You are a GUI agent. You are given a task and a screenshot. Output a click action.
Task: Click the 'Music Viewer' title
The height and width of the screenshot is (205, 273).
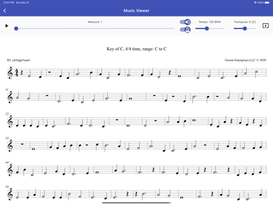[136, 10]
